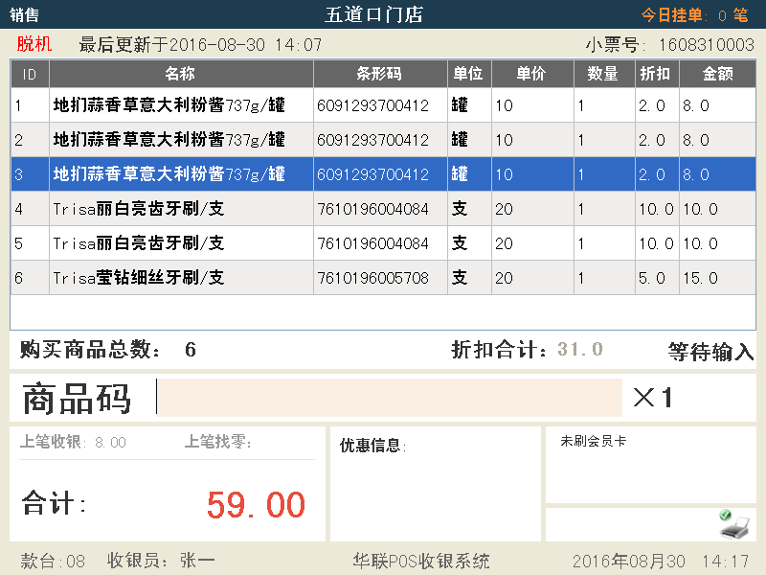Click the 合计 total 59.00

[x=256, y=505]
